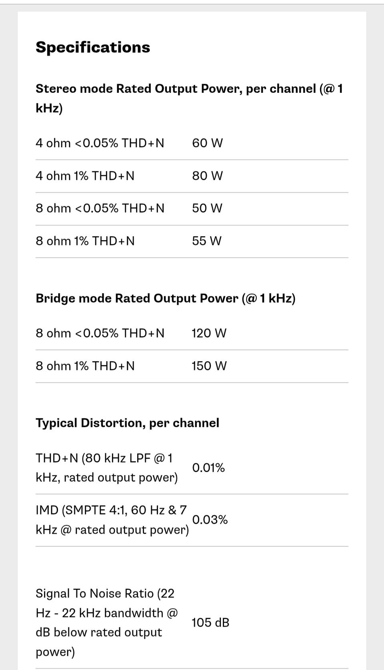Select the THD+N 80 kHz LPF label
The height and width of the screenshot is (670, 384).
107,468
